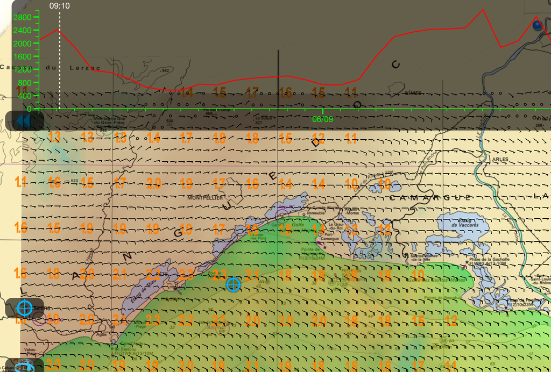The width and height of the screenshot is (551, 372).
Task: Click the 400 value on the graph axis
Action: click(x=24, y=96)
